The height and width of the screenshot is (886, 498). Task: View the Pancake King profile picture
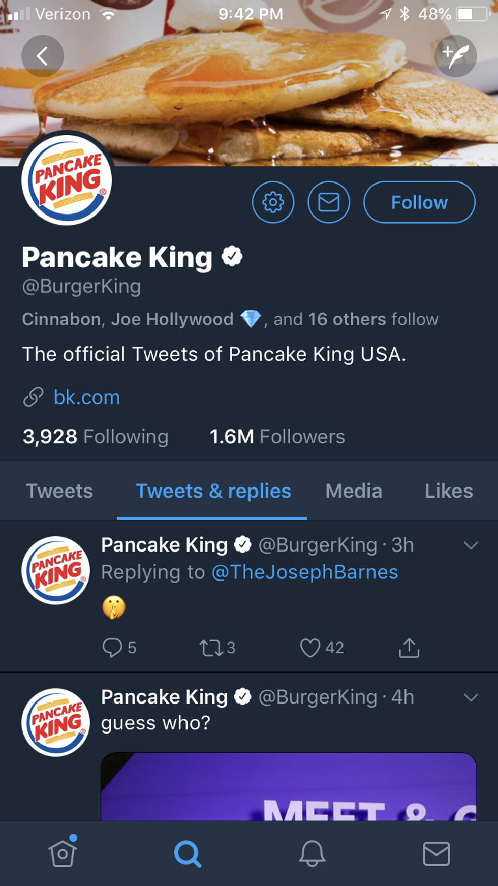pyautogui.click(x=67, y=180)
